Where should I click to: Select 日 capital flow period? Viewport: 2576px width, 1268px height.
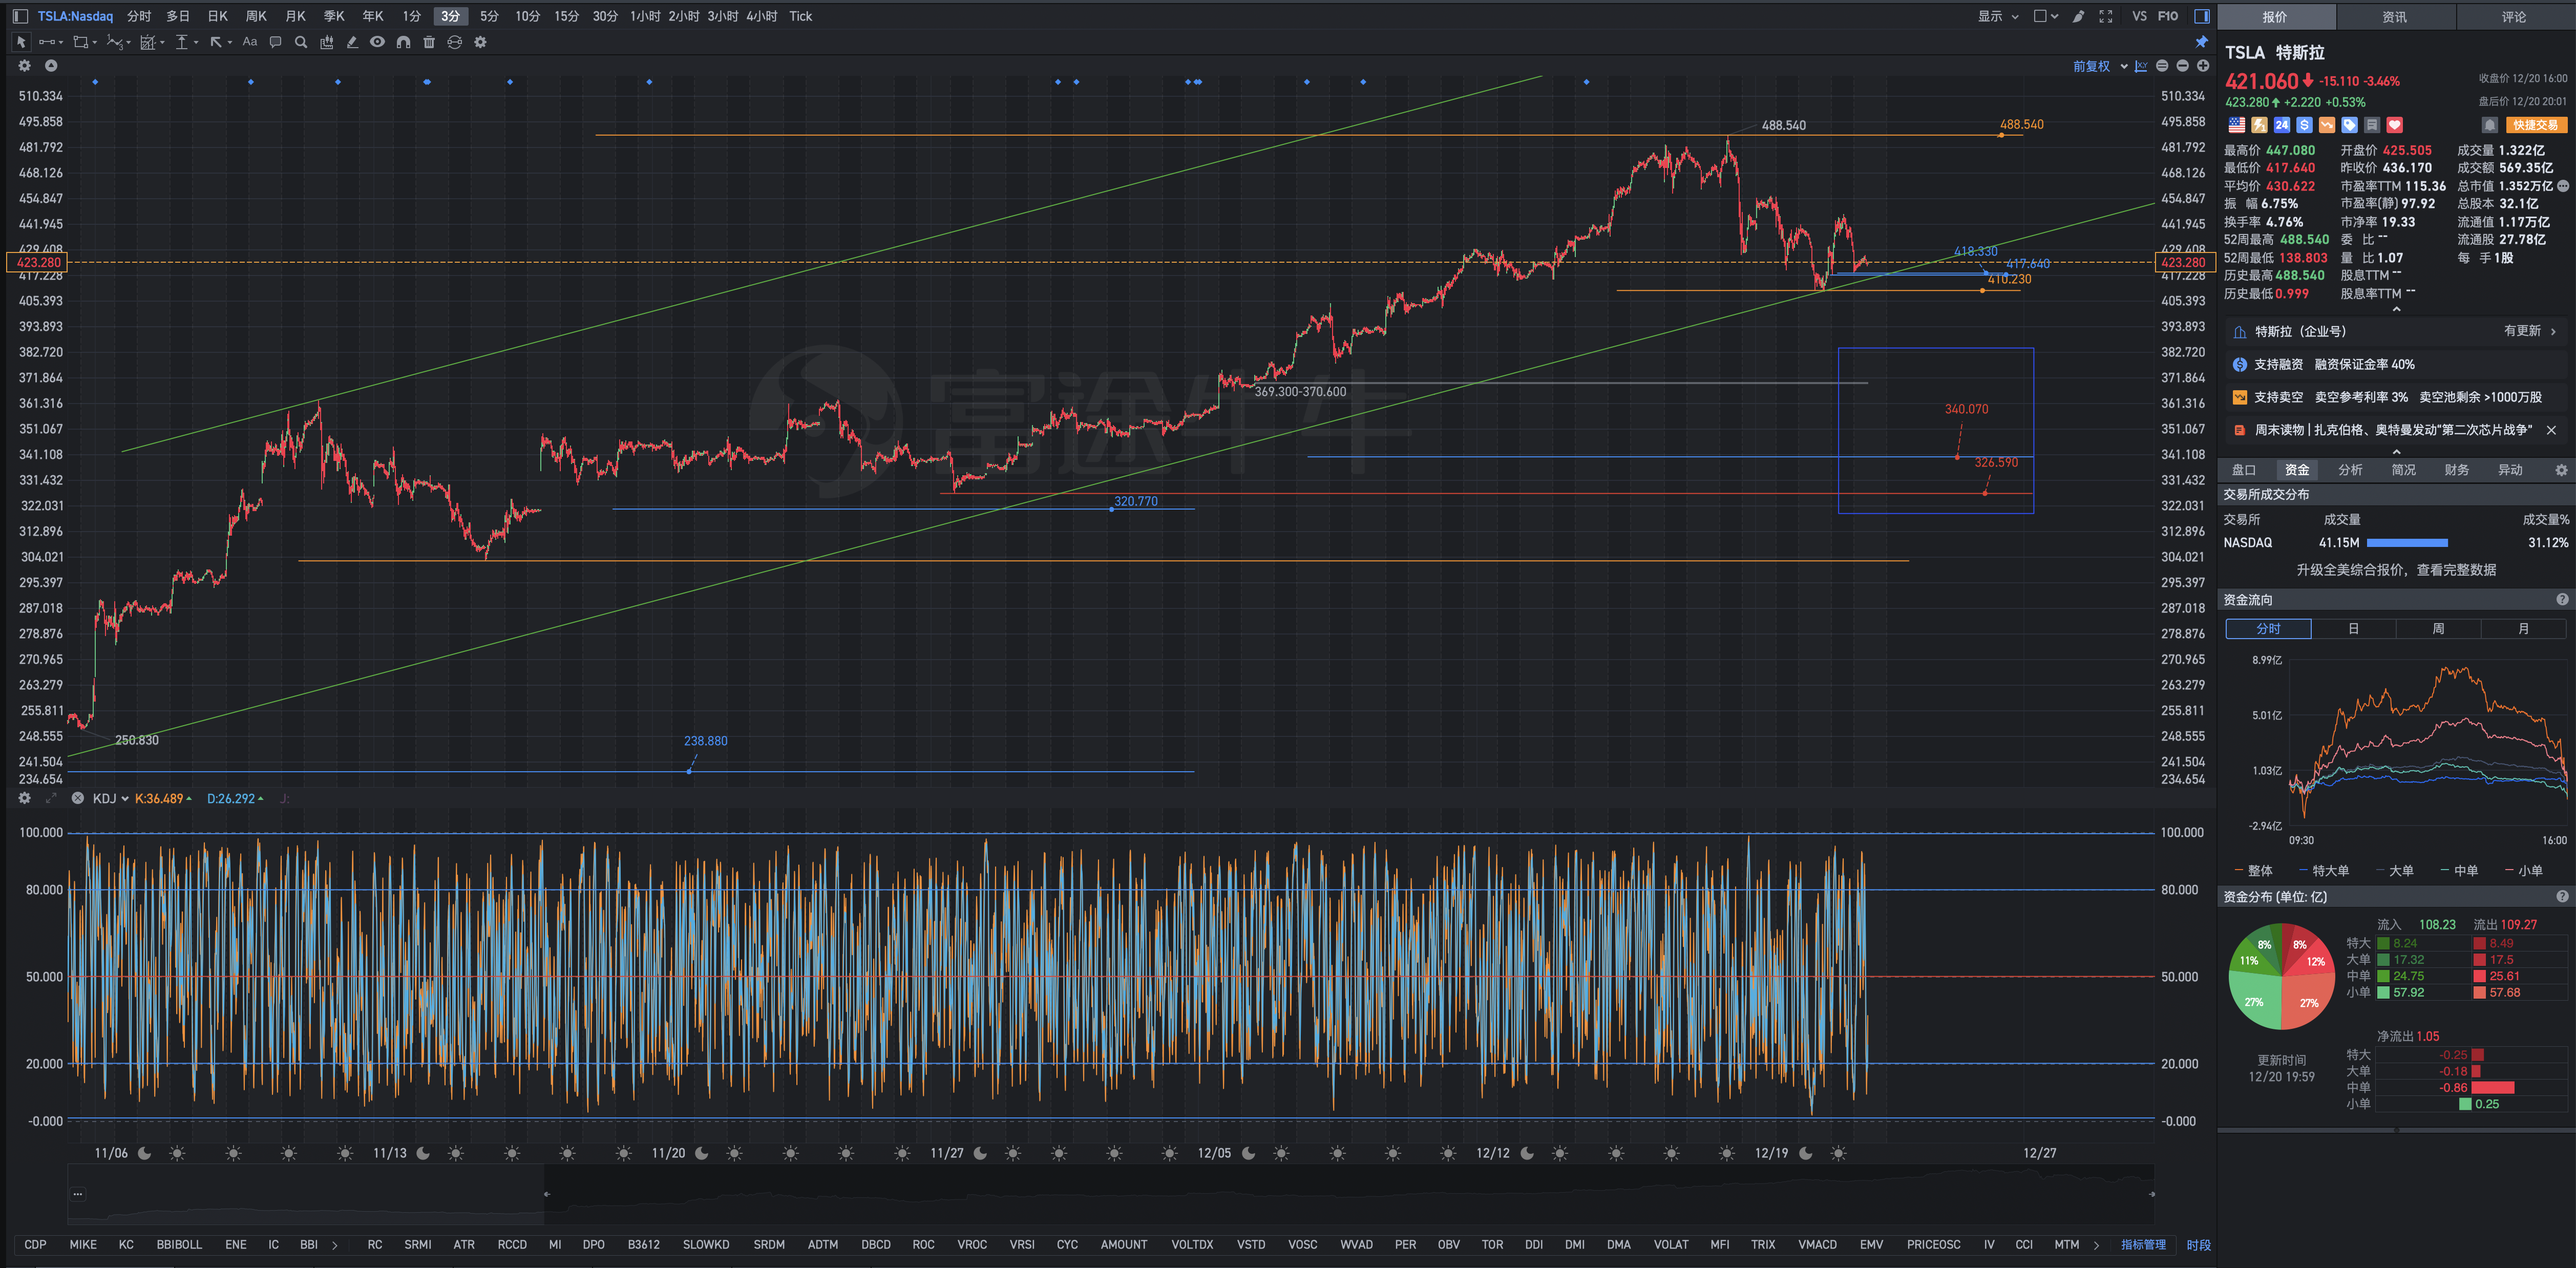(2353, 629)
